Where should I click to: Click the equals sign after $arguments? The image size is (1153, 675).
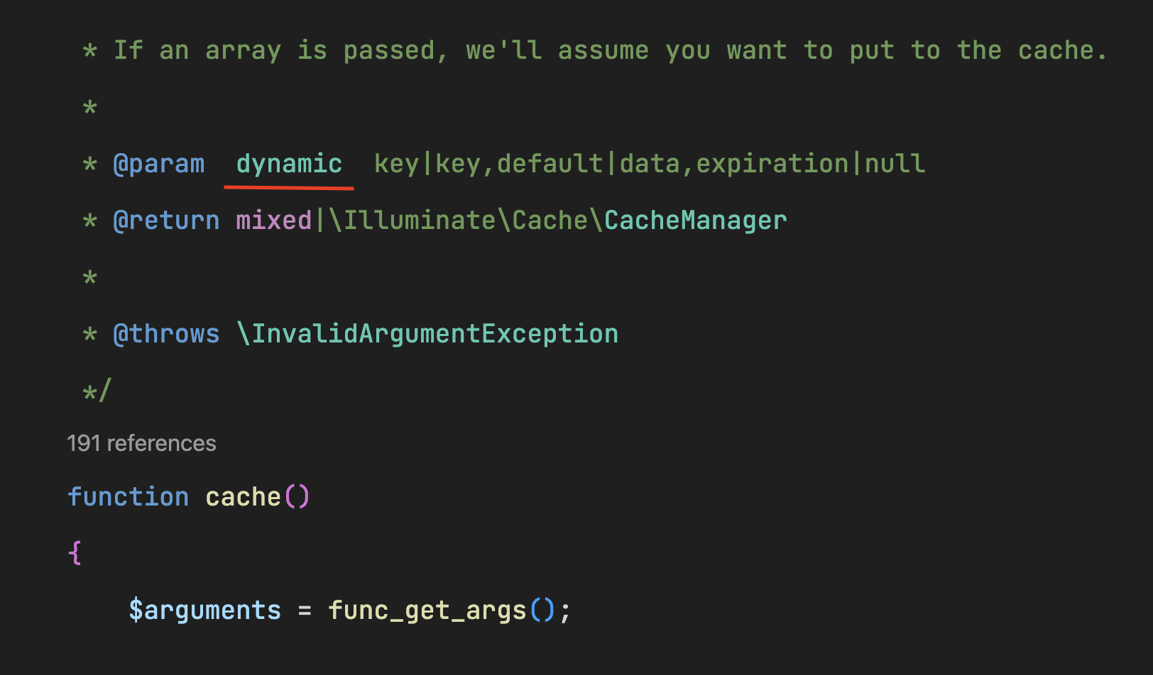tap(305, 610)
